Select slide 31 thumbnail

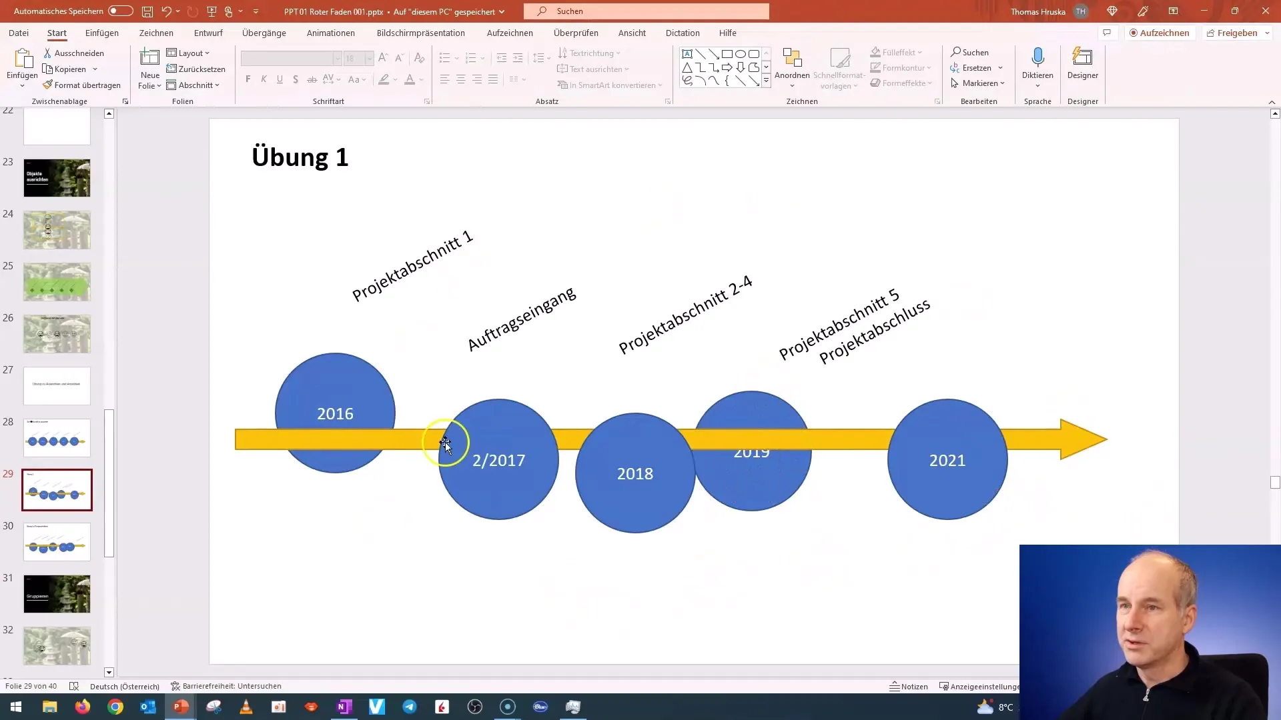point(57,594)
